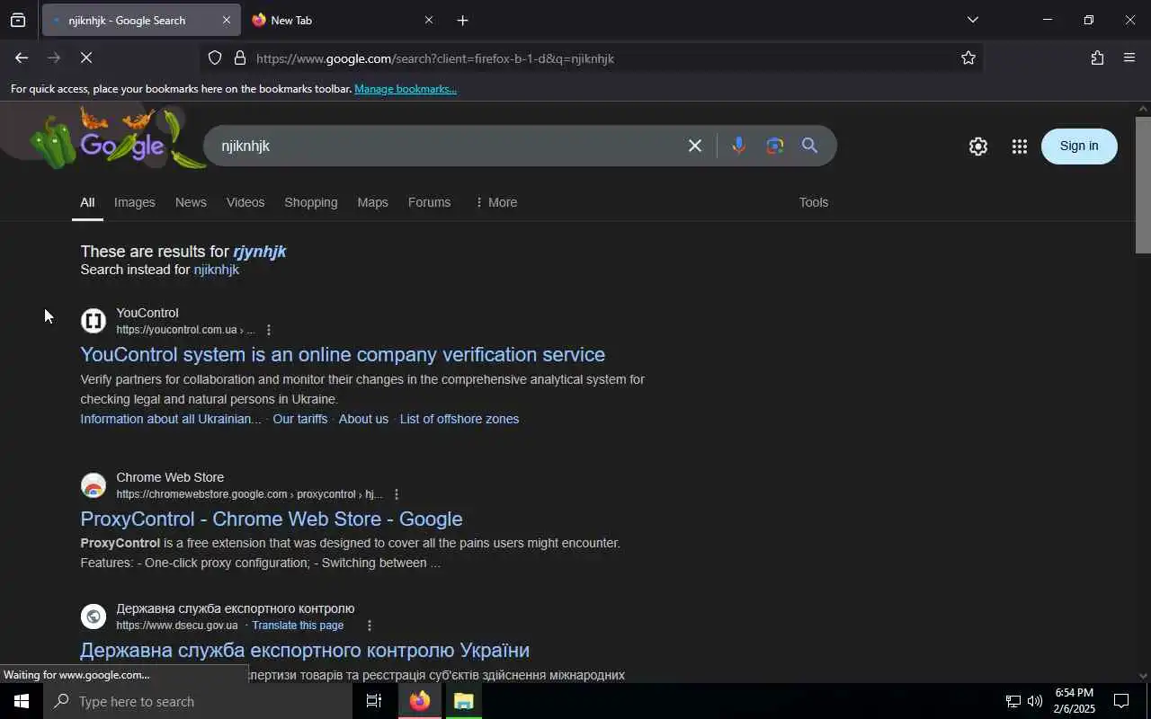Open Firefox View recent browsing icon
Image resolution: width=1151 pixels, height=719 pixels.
[x=18, y=20]
